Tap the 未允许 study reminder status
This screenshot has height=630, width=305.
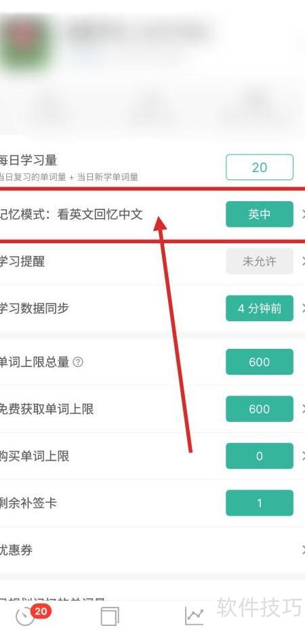[x=259, y=261]
